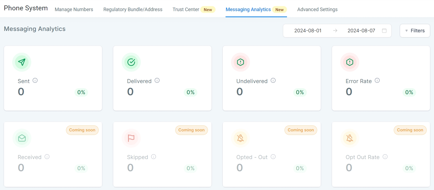Viewport: 434px width, 190px height.
Task: Click the Opted - Out bell-off icon
Action: tap(241, 138)
